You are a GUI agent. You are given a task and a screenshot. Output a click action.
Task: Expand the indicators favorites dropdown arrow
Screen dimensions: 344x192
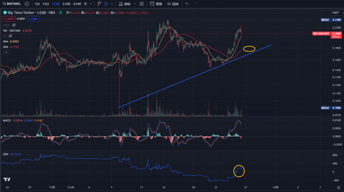(x=135, y=4)
